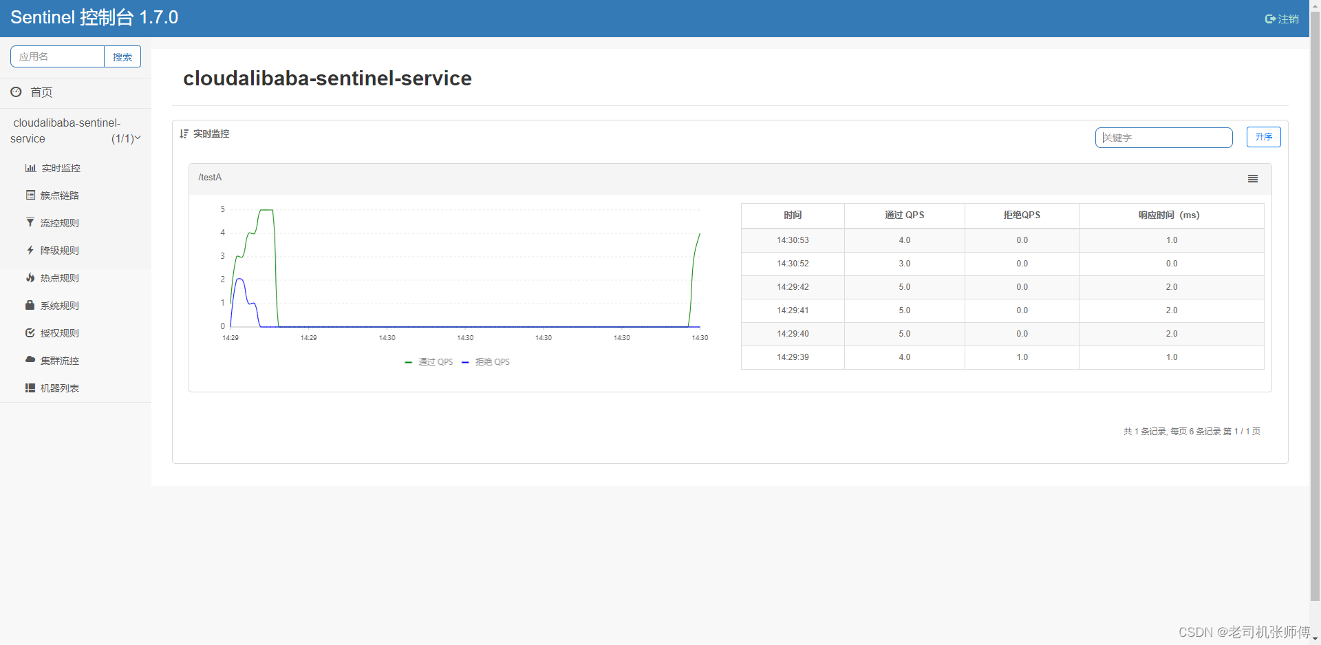
Task: Click the 升序 sort button
Action: [x=1264, y=137]
